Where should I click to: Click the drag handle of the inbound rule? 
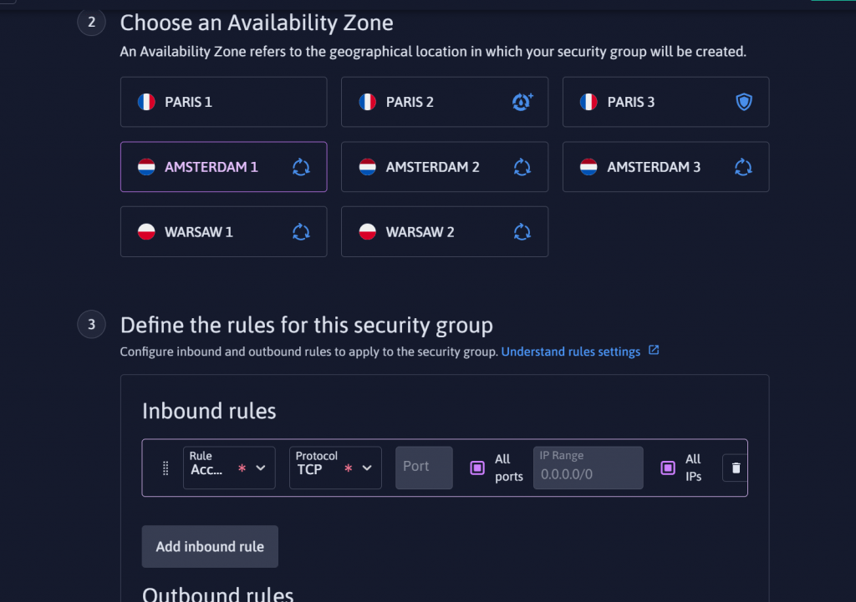(x=166, y=468)
